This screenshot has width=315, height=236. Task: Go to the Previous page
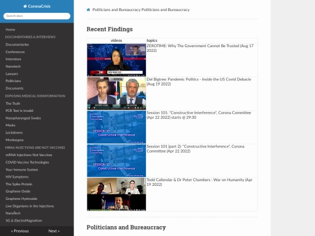point(20,231)
